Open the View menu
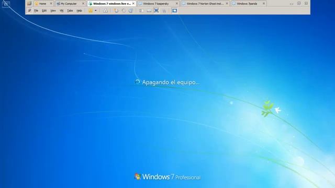 pyautogui.click(x=53, y=10)
